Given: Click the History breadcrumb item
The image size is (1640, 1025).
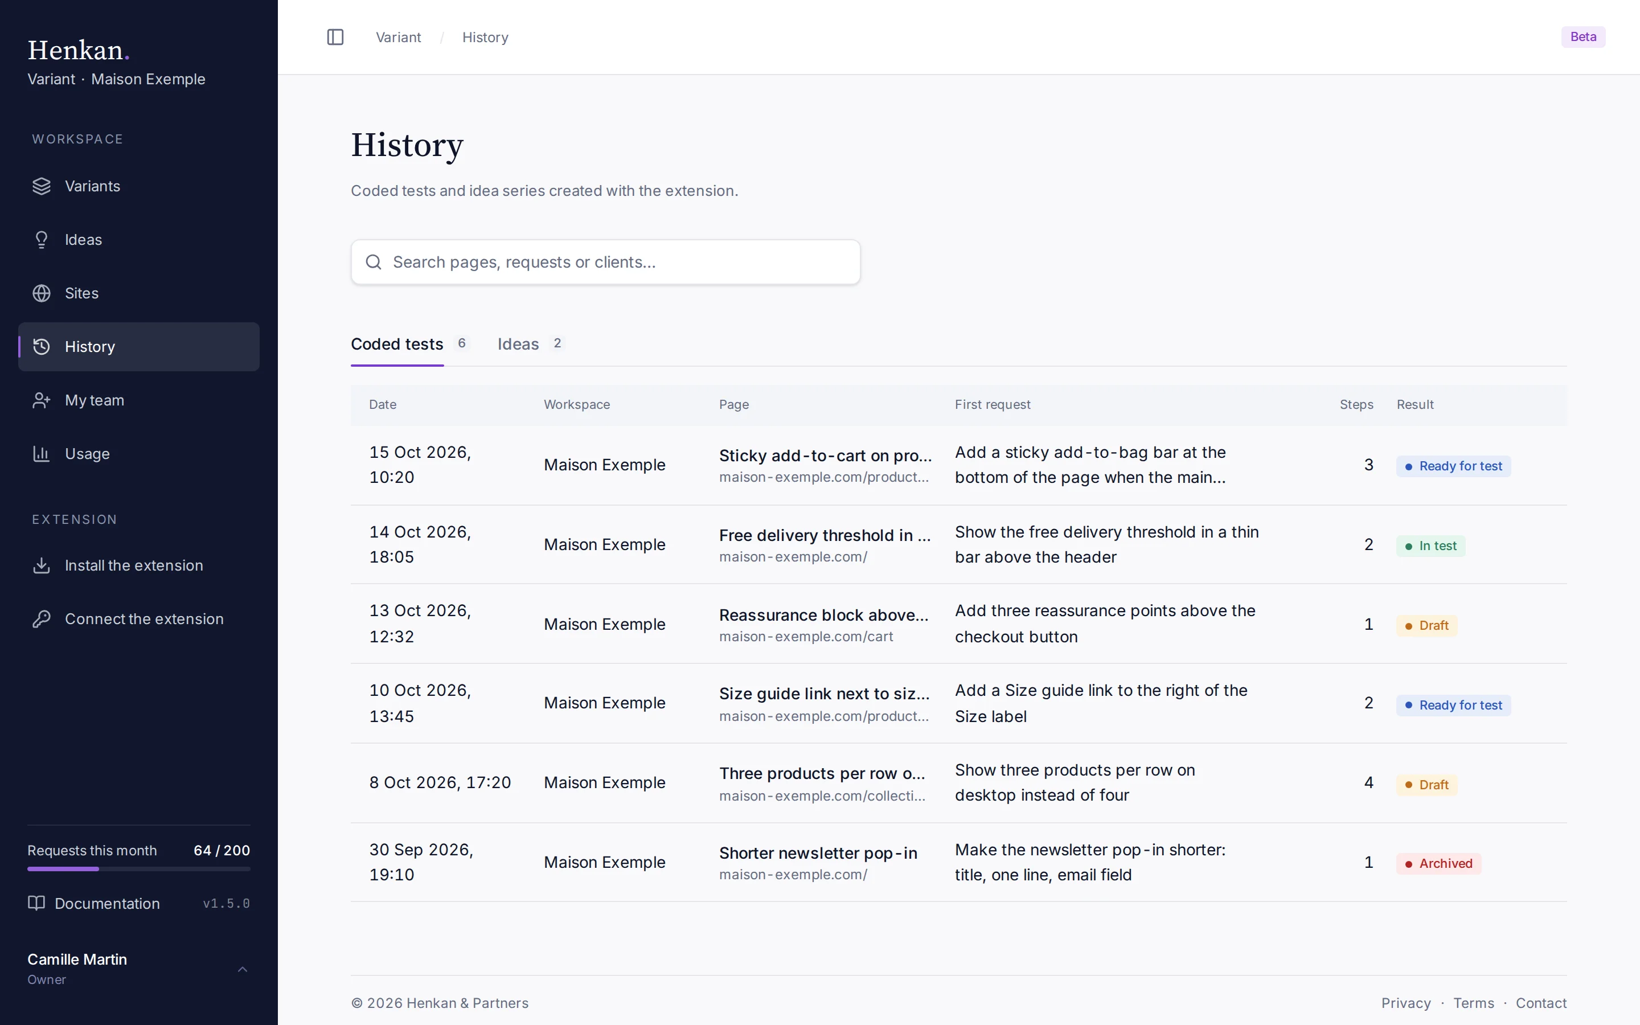Looking at the screenshot, I should (x=485, y=37).
